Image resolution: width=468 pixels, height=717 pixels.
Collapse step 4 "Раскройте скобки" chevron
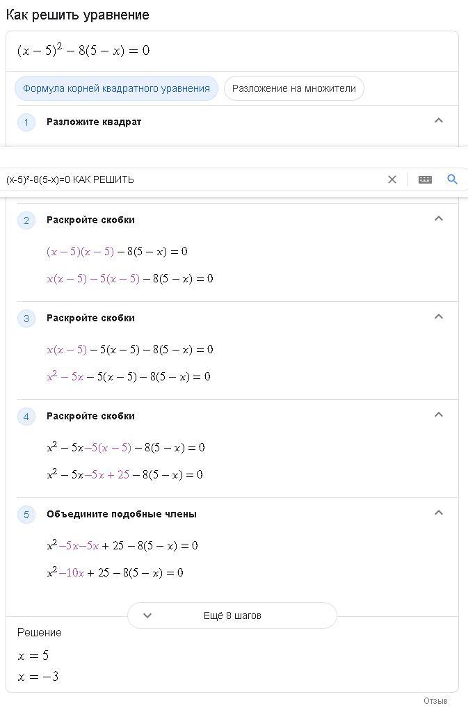tap(439, 414)
